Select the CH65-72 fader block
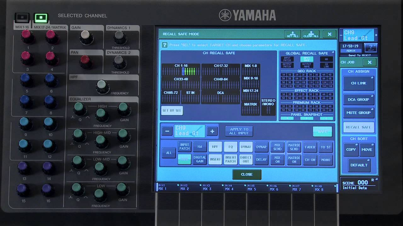 click(171, 97)
